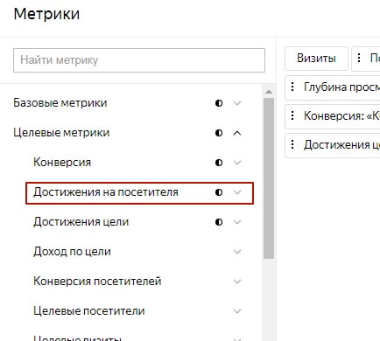Focus the Найти метрику search field
The width and height of the screenshot is (380, 341).
coord(139,60)
